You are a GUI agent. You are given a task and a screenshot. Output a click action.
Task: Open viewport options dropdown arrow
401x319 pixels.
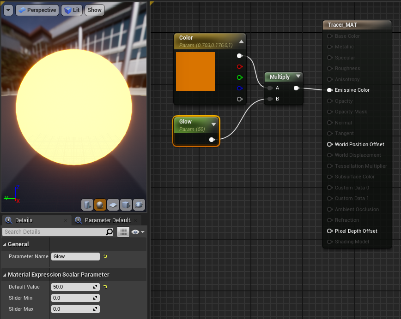pyautogui.click(x=8, y=10)
